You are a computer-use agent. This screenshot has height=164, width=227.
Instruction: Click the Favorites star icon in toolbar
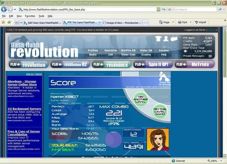click(3, 22)
